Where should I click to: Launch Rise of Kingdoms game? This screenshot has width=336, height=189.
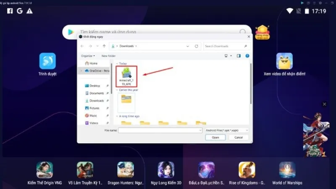[247, 170]
